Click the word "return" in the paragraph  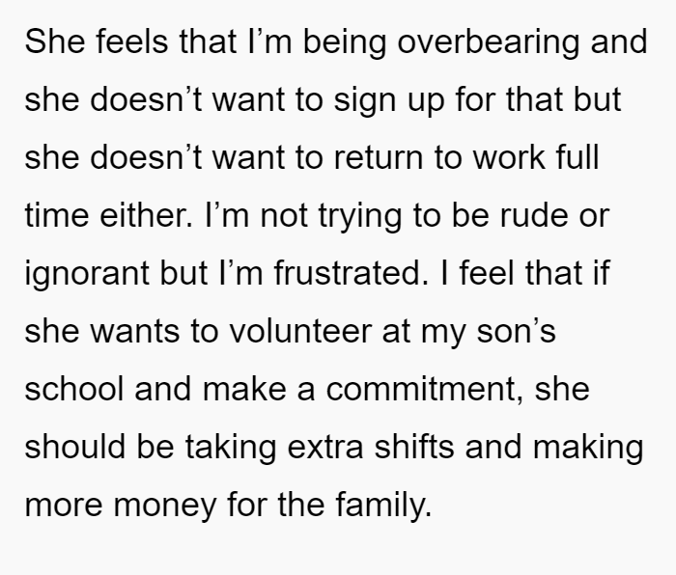(x=379, y=158)
